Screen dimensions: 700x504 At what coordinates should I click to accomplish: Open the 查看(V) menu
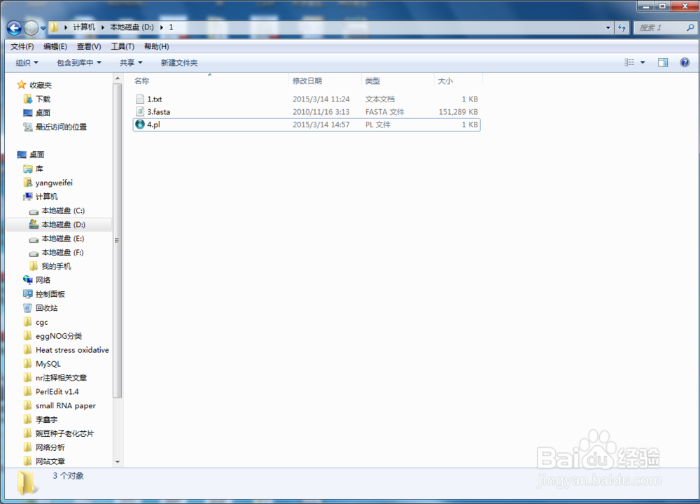(x=89, y=46)
